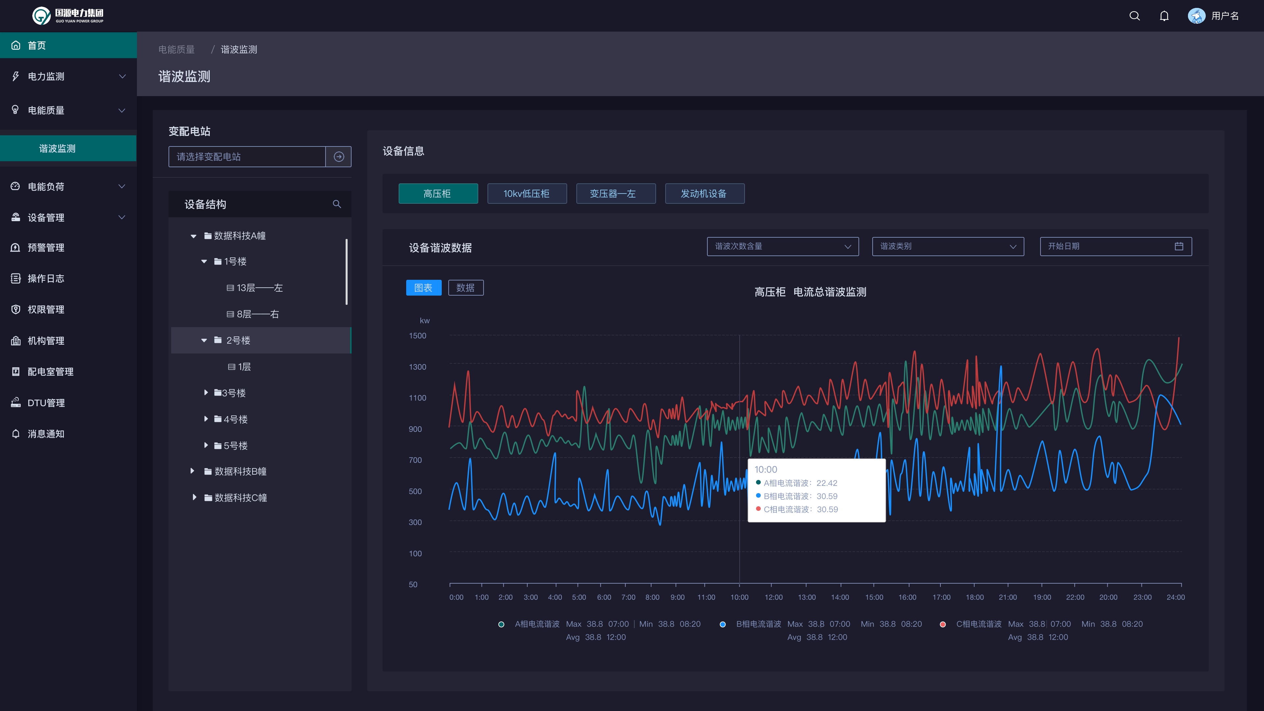The image size is (1264, 711).
Task: Click the search icon in top bar
Action: coord(1134,16)
